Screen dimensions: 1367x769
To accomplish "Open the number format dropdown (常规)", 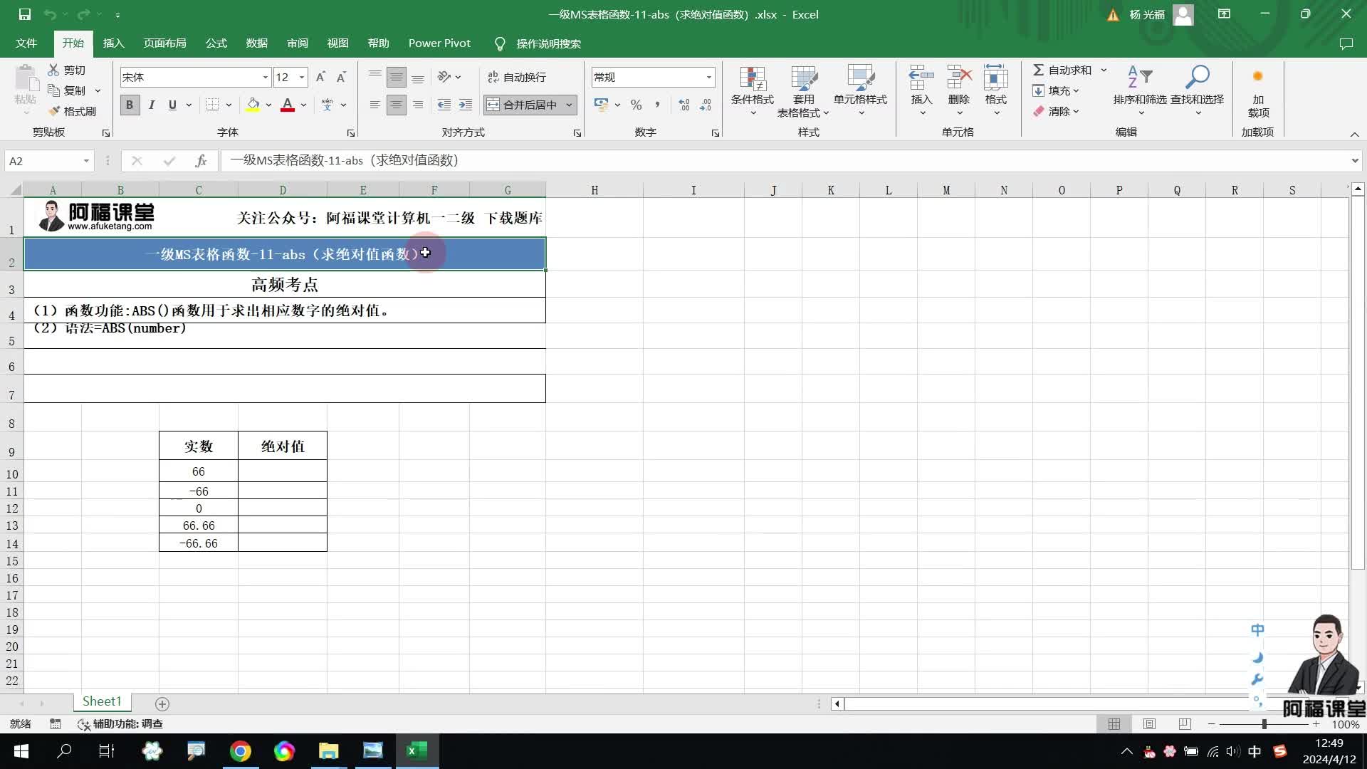I will coord(709,77).
